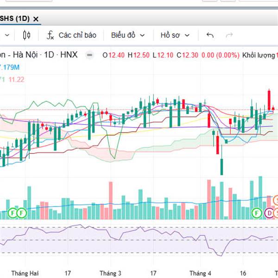Open the candlestick chart type selector
The image size is (278, 278).
[27, 35]
